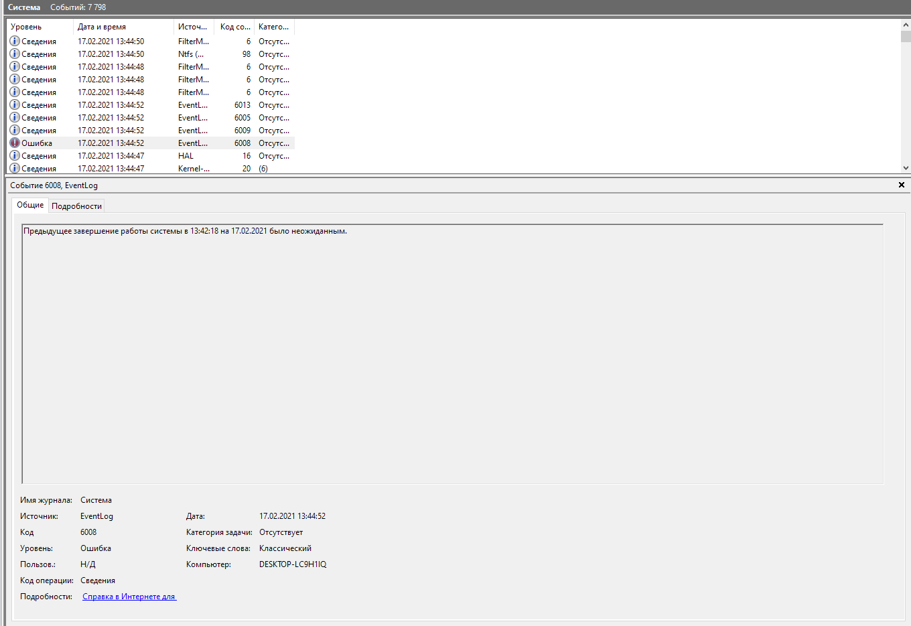
Task: Open the Справка в Интернете для link
Action: click(129, 597)
